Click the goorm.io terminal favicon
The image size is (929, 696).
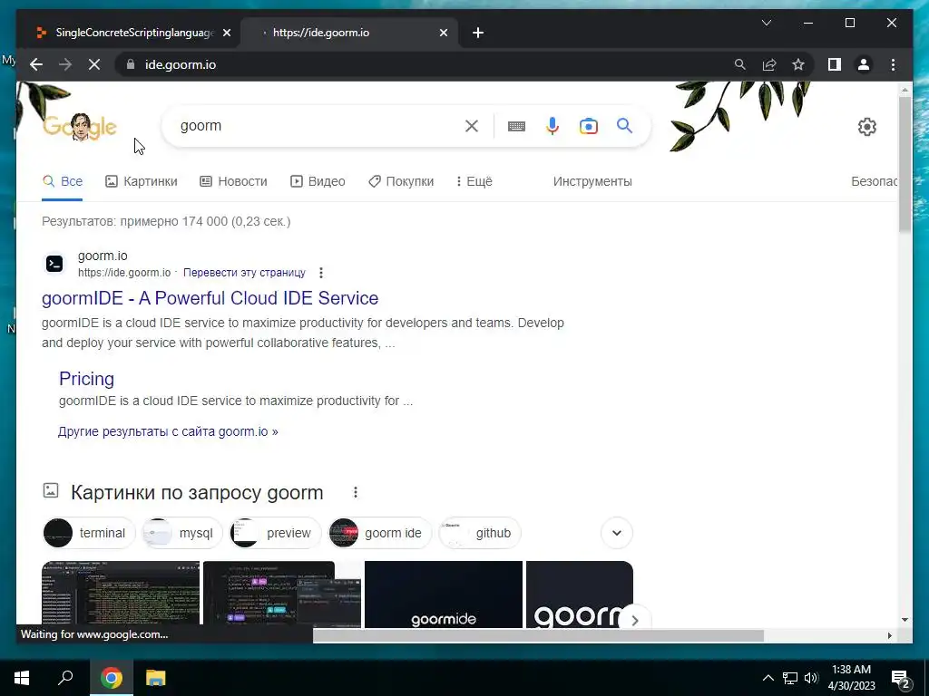tap(54, 264)
